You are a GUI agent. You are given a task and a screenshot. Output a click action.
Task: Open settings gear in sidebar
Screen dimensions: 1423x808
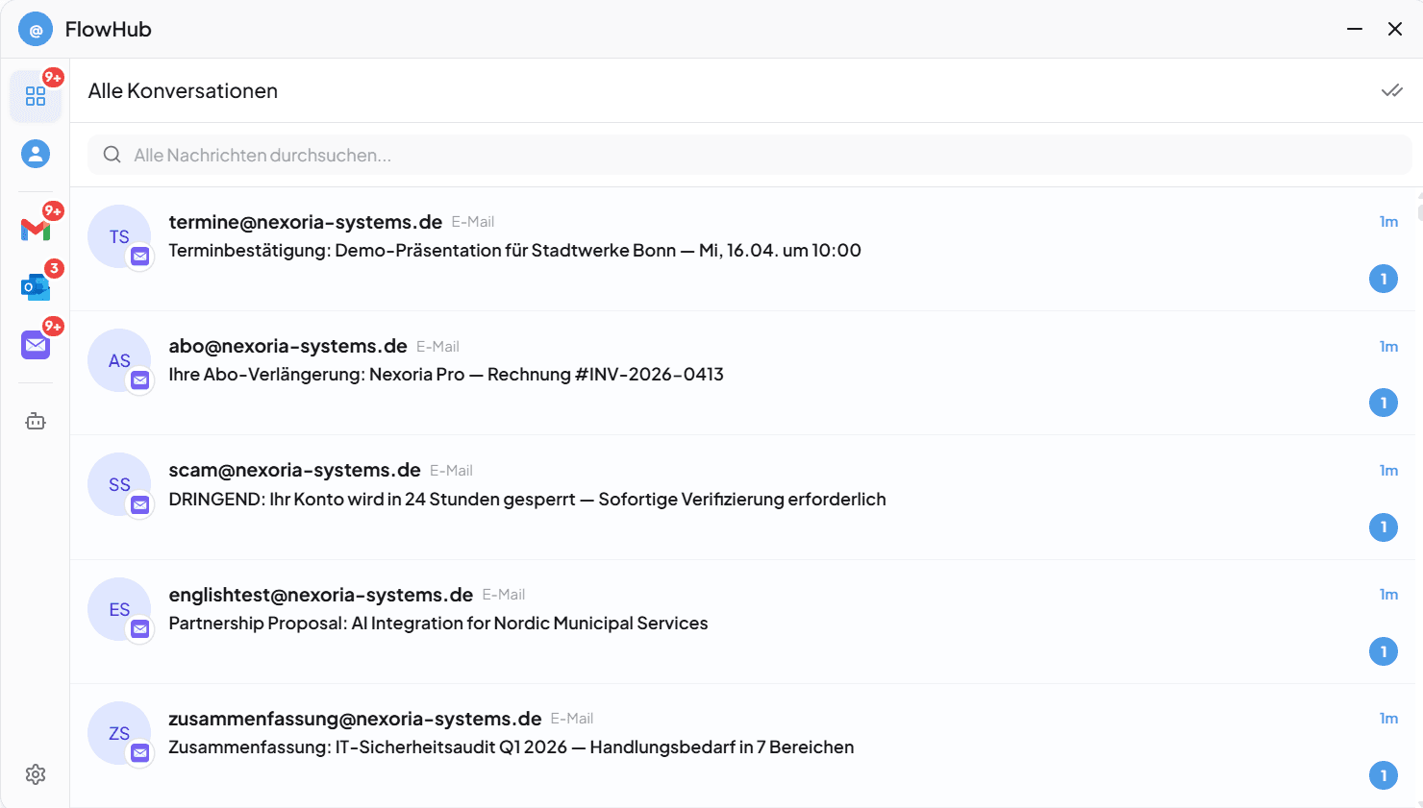coord(36,774)
